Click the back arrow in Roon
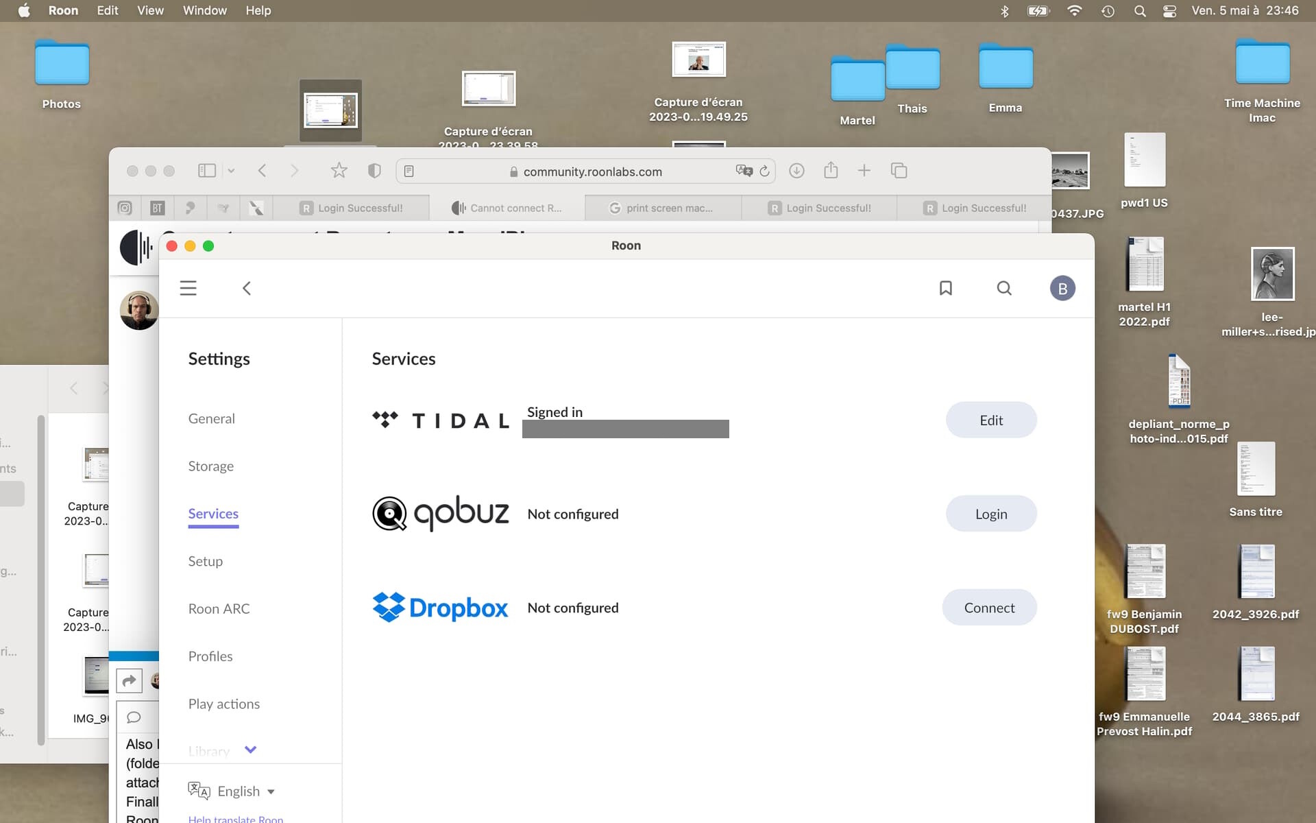The height and width of the screenshot is (823, 1316). [247, 288]
